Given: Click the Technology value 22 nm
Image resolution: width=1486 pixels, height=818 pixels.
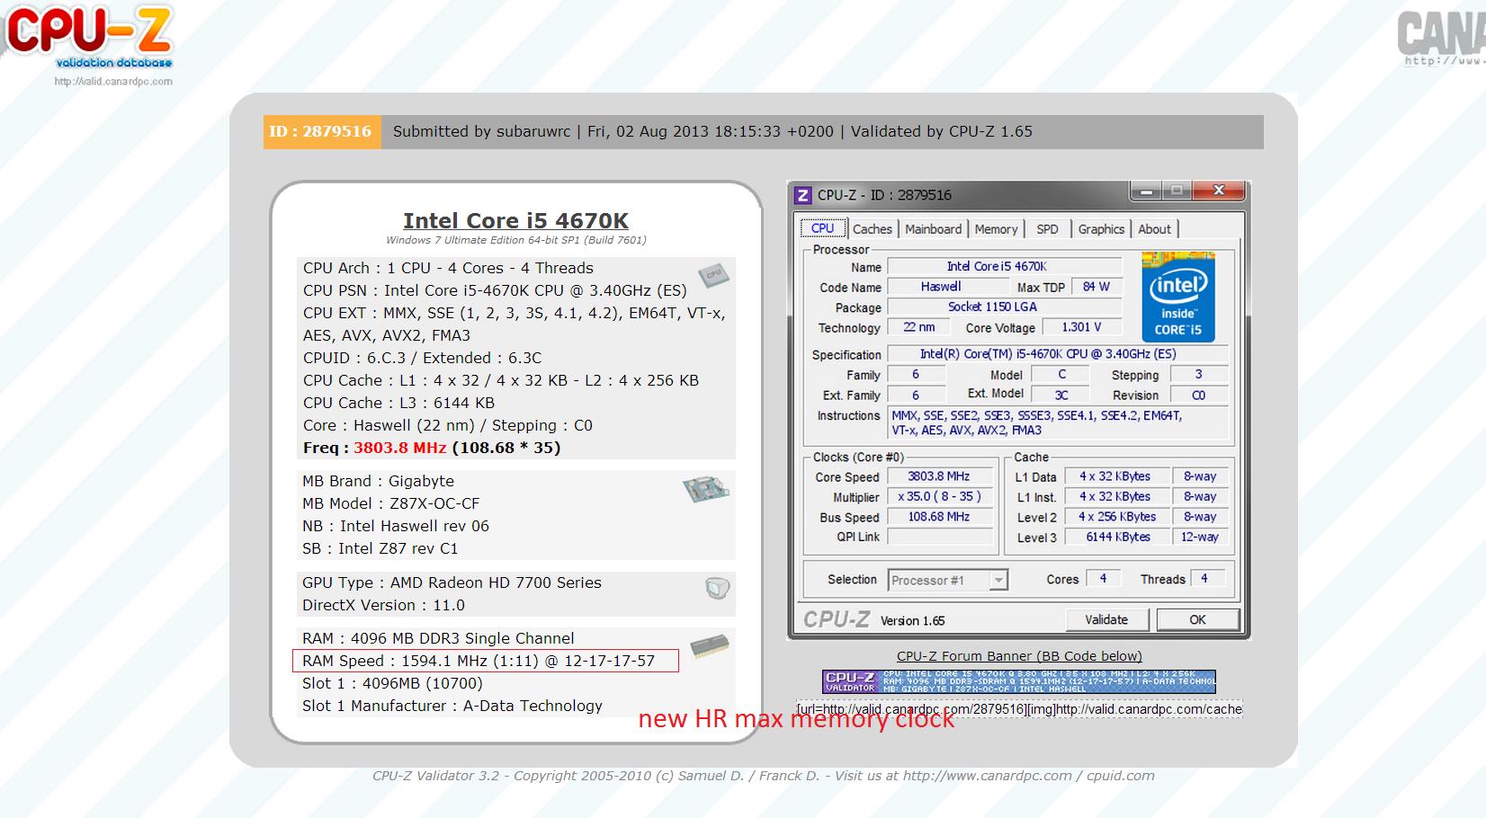Looking at the screenshot, I should click(x=919, y=327).
